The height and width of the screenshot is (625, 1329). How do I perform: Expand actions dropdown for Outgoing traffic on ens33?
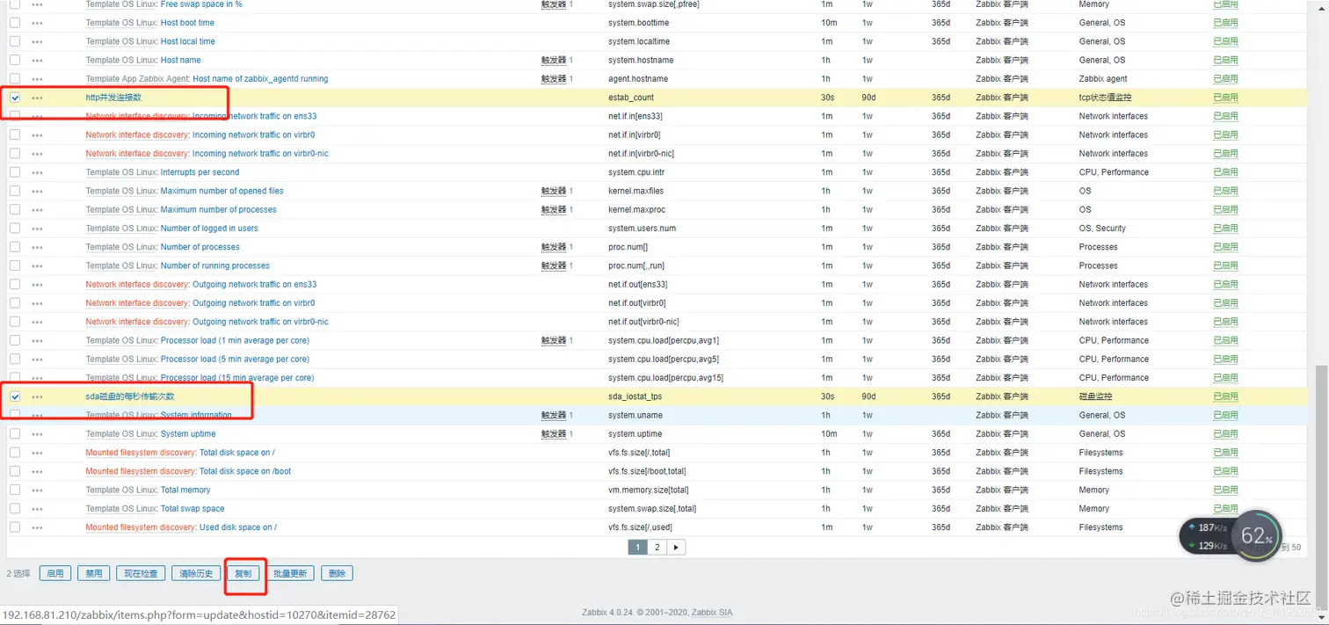tap(37, 285)
